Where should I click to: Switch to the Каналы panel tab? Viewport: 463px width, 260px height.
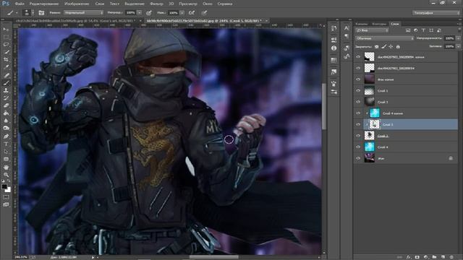(x=362, y=24)
